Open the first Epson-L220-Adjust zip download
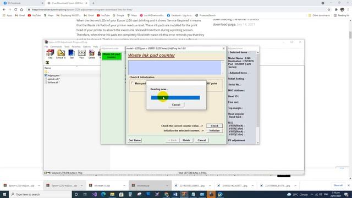Image resolution: width=352 pixels, height=198 pixels. (19, 186)
